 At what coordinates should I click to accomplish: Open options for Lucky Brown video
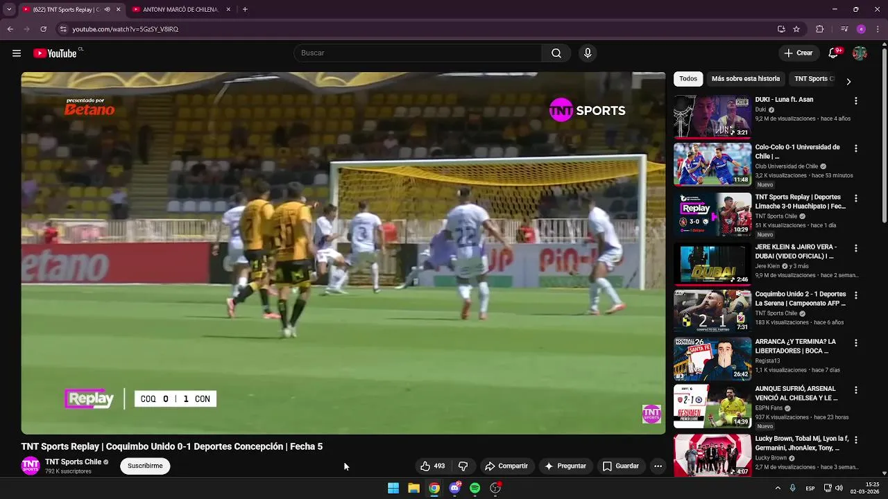tap(855, 439)
